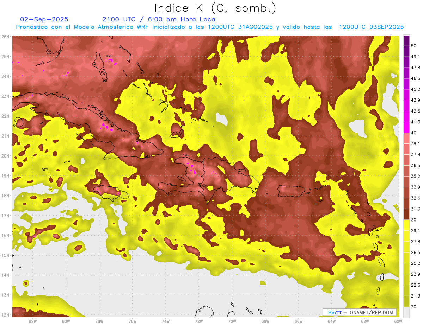
Task: Click the color bar value label '46.5'
Action: pyautogui.click(x=416, y=78)
